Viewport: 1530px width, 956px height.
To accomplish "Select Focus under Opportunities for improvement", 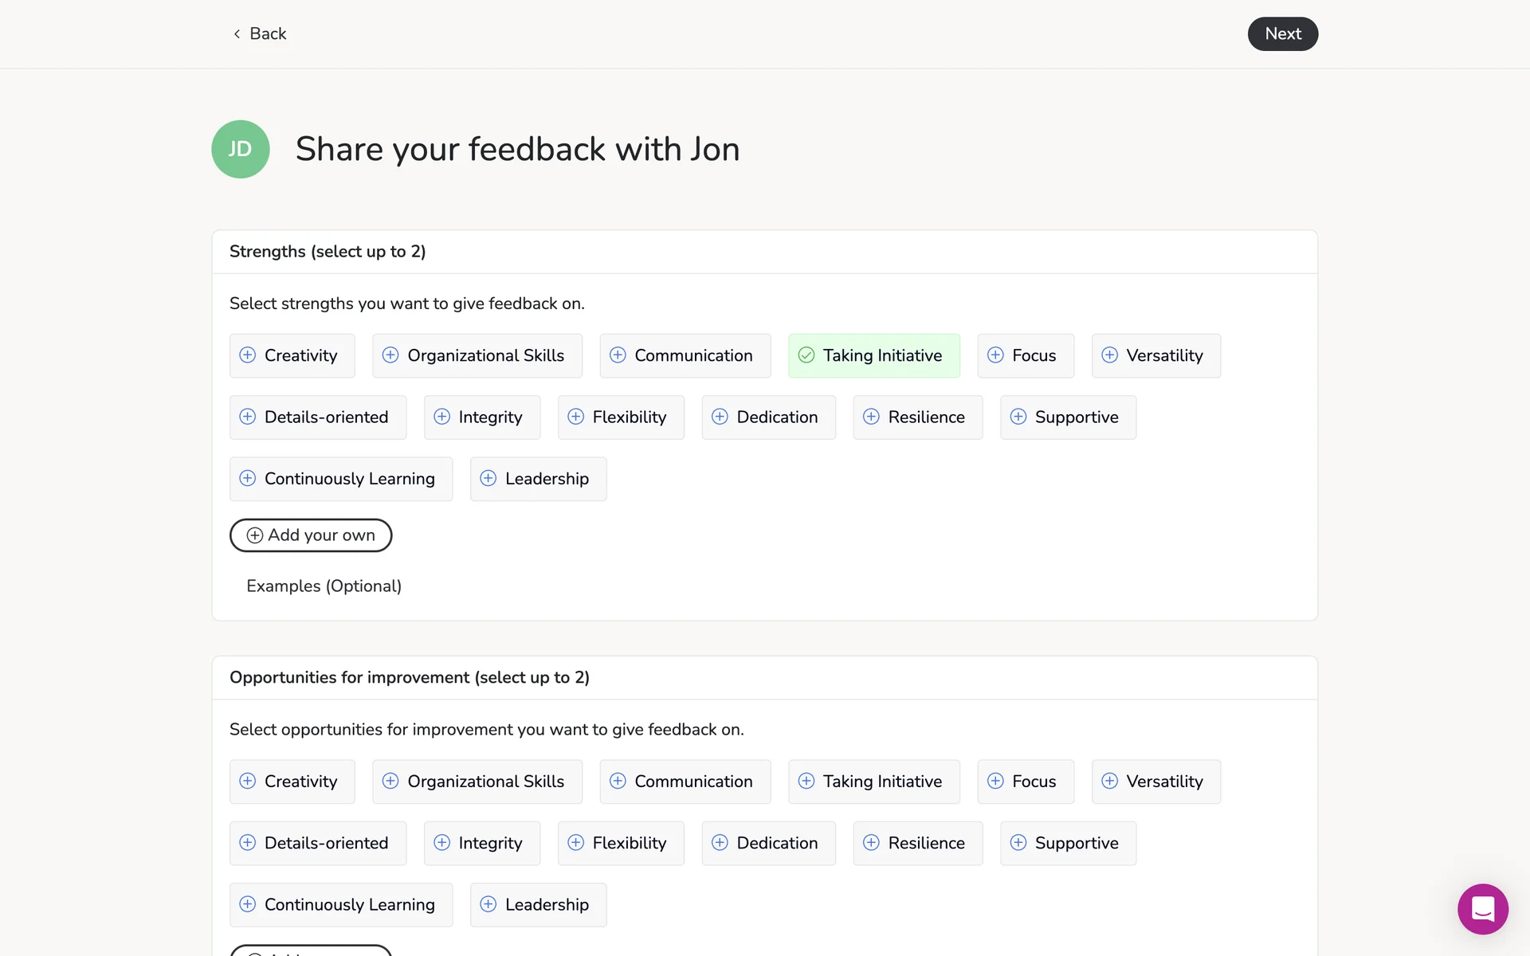I will click(1025, 781).
